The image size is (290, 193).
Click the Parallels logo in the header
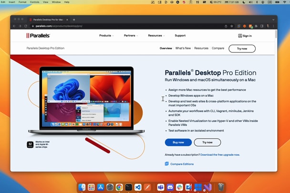[x=38, y=36]
